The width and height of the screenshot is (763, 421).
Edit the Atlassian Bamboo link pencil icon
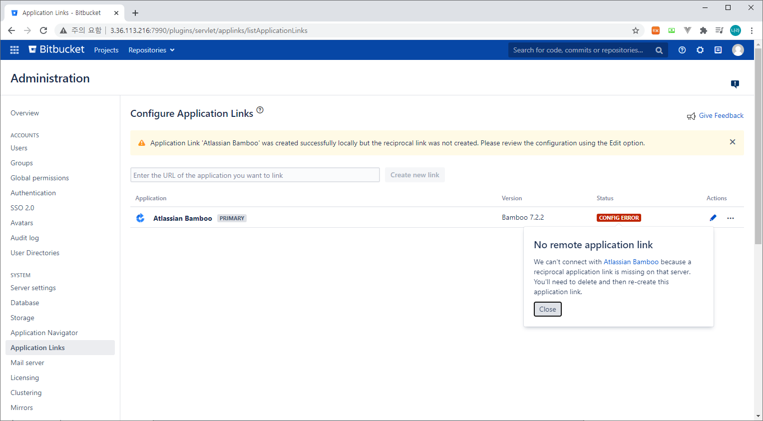tap(713, 218)
